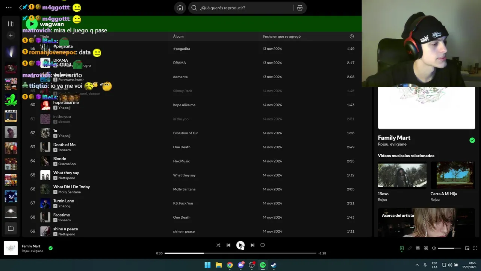Open Spotify from the Windows taskbar
The width and height of the screenshot is (481, 271).
[263, 265]
